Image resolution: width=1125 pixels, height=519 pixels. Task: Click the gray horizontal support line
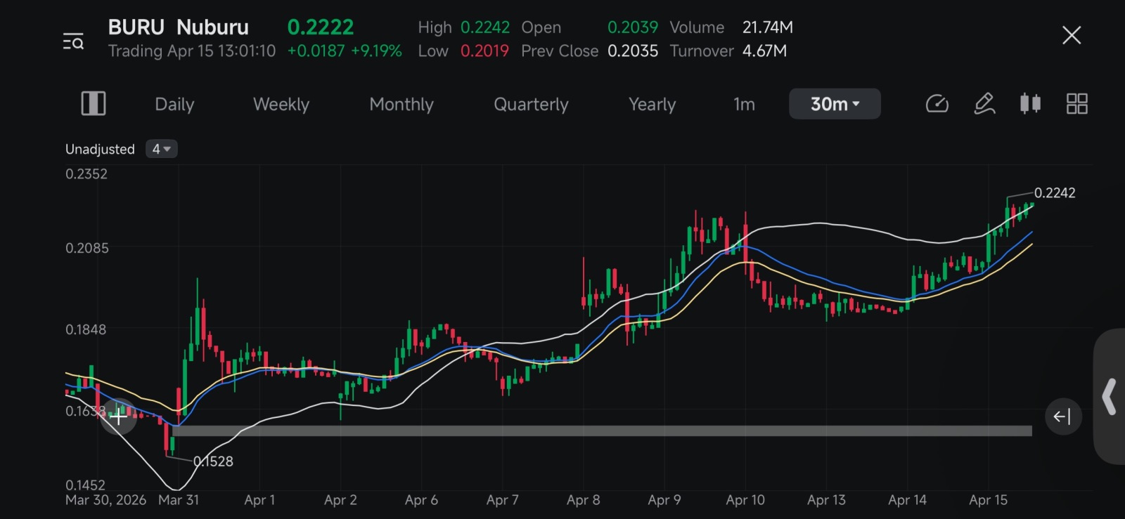click(603, 431)
